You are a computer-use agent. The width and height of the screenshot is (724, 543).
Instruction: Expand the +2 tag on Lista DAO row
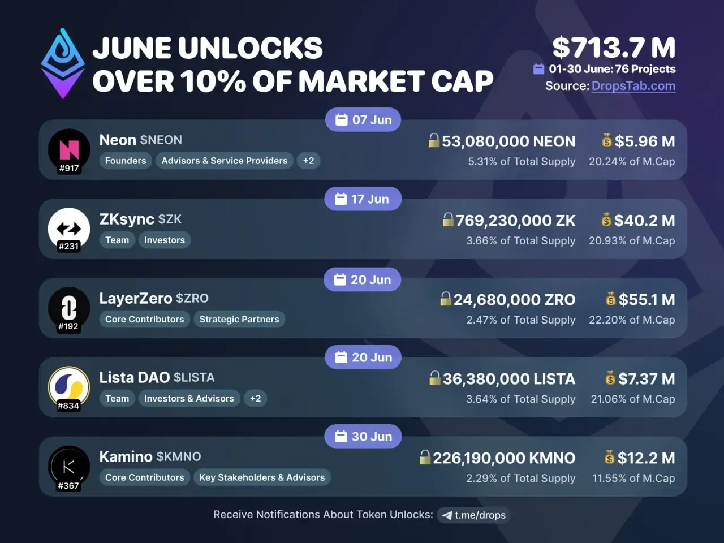[x=255, y=398]
